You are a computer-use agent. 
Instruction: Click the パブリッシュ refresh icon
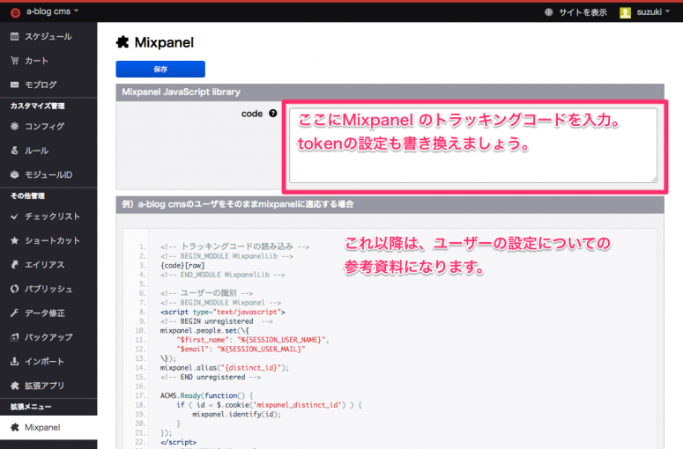[x=14, y=289]
